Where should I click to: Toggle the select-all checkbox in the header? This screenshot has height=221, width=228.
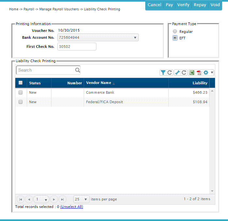(x=21, y=83)
